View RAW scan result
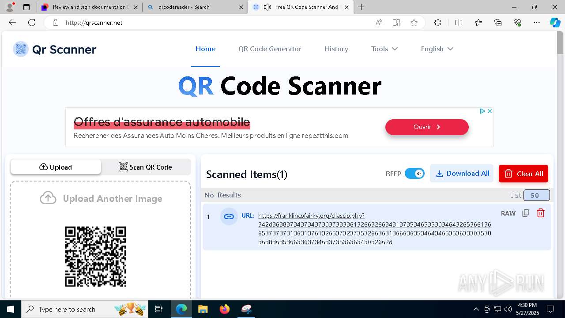 tap(508, 213)
